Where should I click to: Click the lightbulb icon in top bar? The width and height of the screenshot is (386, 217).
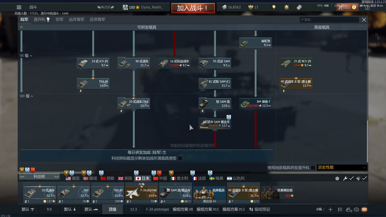(274, 7)
